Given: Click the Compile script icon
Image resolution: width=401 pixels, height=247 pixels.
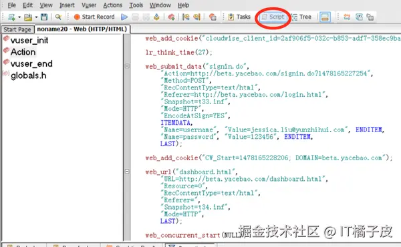Looking at the screenshot, I should tap(156, 17).
